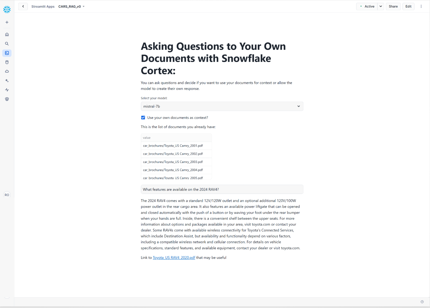
Task: Open the Toyota_US RAV4_2020.pdf link
Action: 174,258
